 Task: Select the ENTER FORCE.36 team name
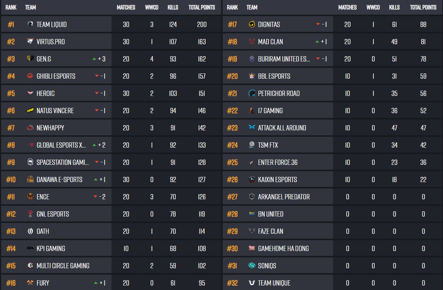coord(278,162)
